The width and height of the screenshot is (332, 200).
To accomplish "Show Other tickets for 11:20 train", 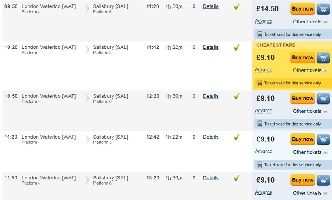I will click(310, 152).
